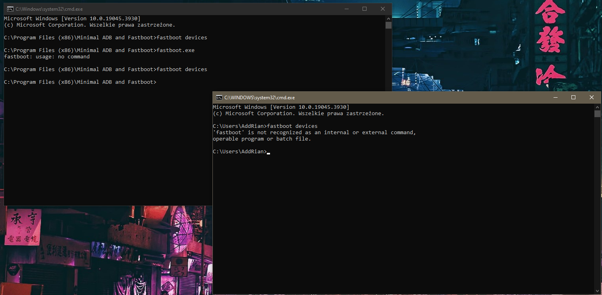Focus title bar reading C:\Windows\system32\cmd.exe
The height and width of the screenshot is (295, 602).
(x=159, y=9)
